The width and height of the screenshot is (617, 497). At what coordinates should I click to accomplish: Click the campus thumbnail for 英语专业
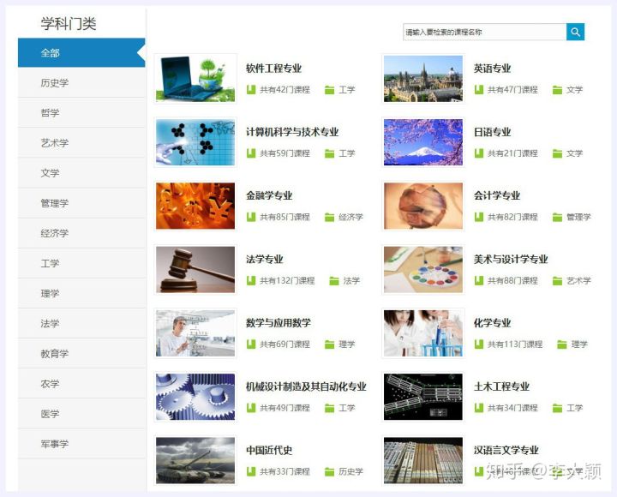[x=423, y=79]
